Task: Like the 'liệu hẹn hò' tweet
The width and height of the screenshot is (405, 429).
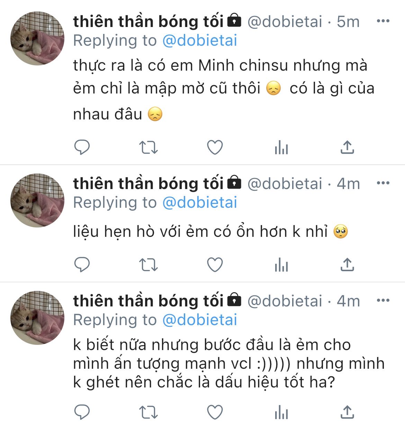Action: [x=215, y=265]
